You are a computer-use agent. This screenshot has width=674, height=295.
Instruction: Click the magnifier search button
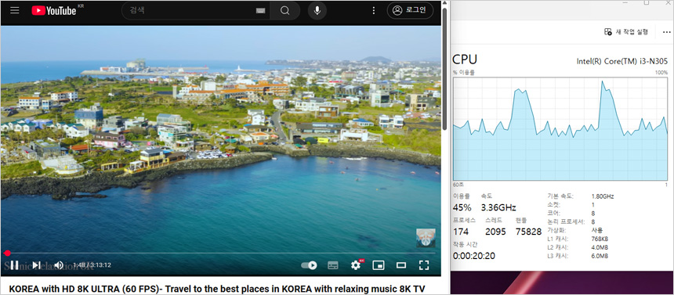284,11
